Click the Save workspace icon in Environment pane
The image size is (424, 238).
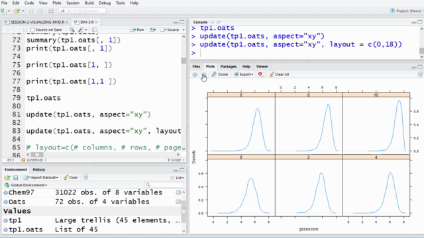click(x=16, y=178)
